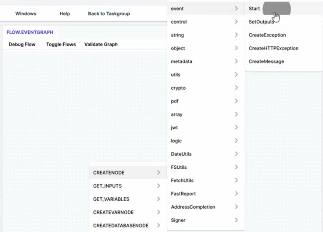Click chevron arrow beside crypto
This screenshot has width=323, height=232.
236,88
